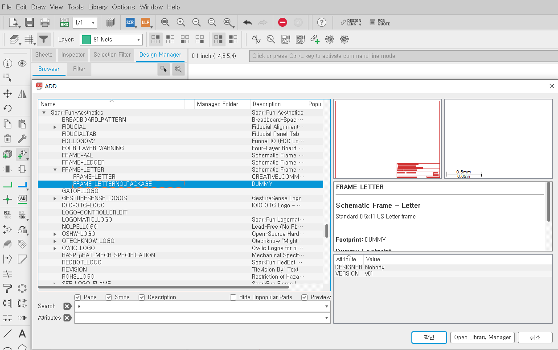Select the Info tool icon
The width and height of the screenshot is (558, 350).
pos(8,63)
